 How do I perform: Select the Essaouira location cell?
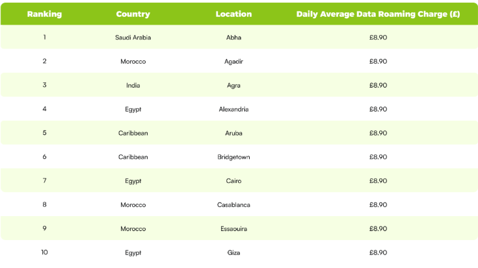point(233,228)
